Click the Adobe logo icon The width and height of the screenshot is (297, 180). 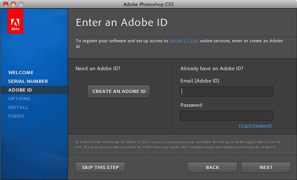coord(15,21)
